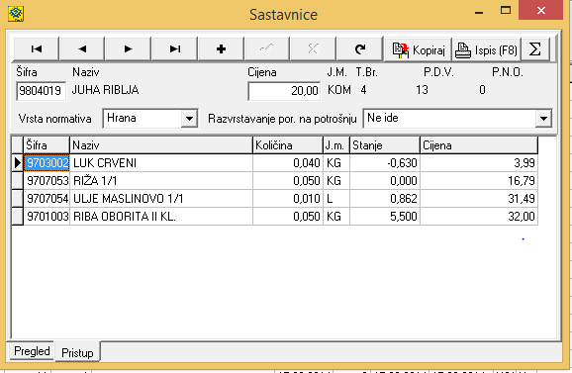Print with the Ispis (F8) button

pos(486,49)
